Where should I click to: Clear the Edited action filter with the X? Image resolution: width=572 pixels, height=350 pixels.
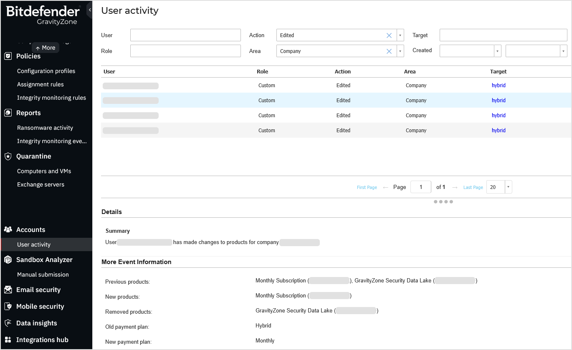[389, 35]
